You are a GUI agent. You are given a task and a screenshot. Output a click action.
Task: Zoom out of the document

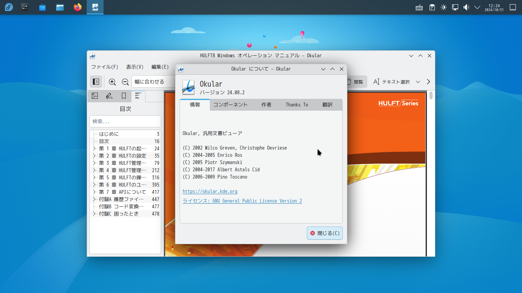tap(125, 82)
